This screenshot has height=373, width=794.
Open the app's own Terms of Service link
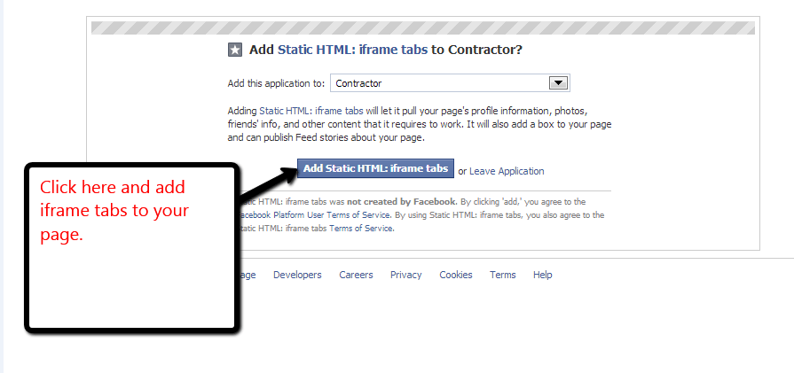point(360,228)
